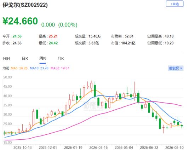This screenshot has width=189, height=151.
Task: Select the 周K chart tab
Action: point(43,58)
